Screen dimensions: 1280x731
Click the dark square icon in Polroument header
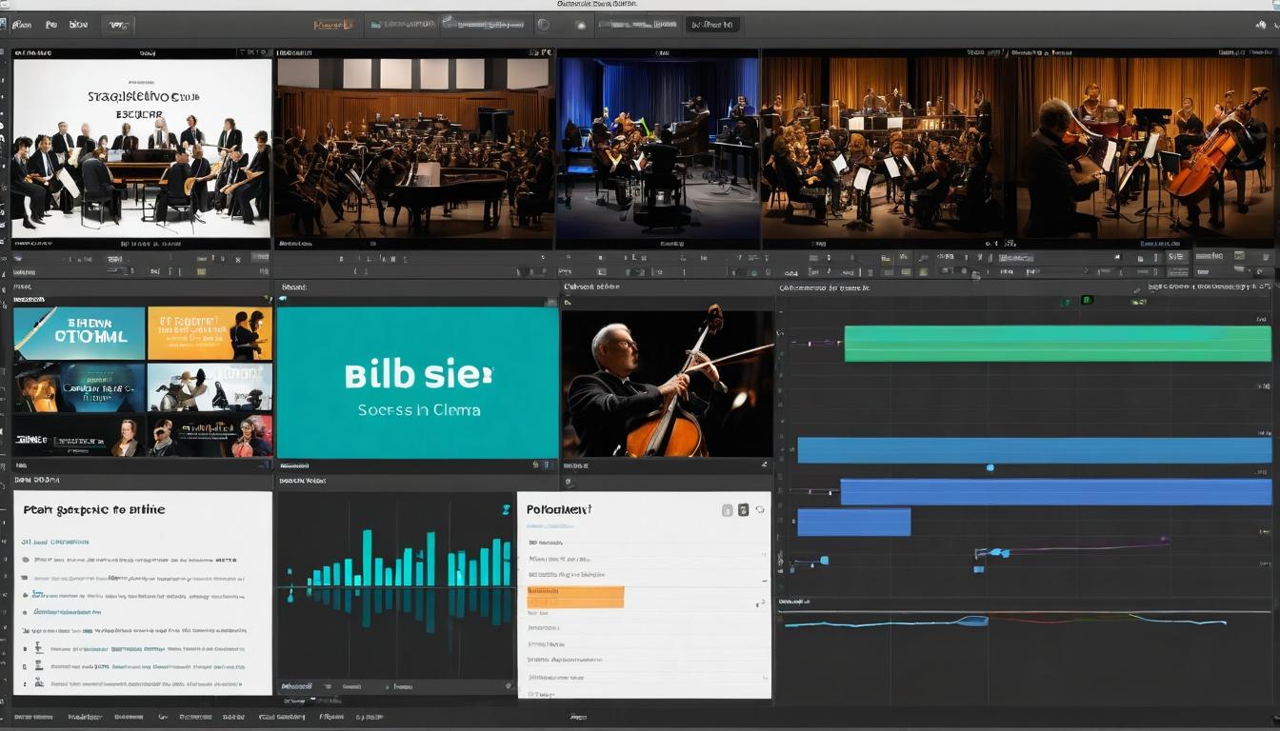tap(744, 510)
